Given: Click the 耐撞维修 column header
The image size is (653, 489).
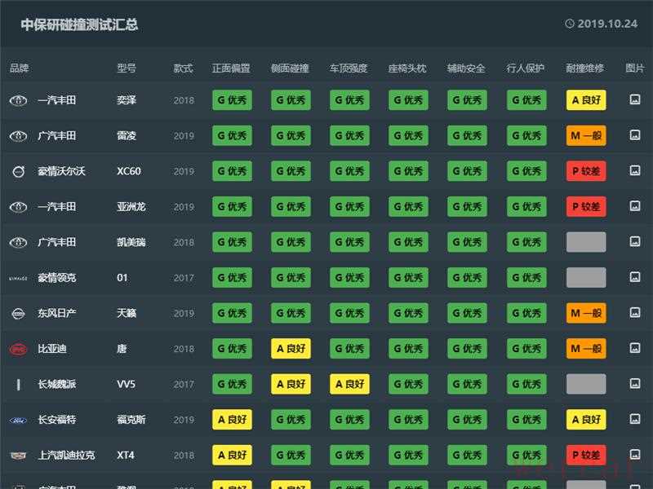Looking at the screenshot, I should (x=584, y=68).
